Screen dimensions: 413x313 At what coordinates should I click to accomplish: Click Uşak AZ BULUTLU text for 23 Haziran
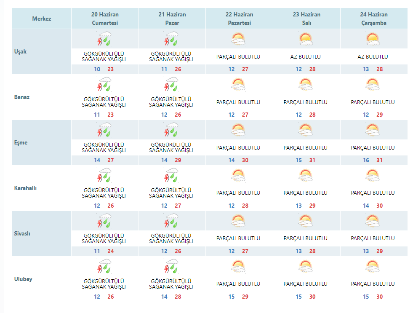coord(306,56)
